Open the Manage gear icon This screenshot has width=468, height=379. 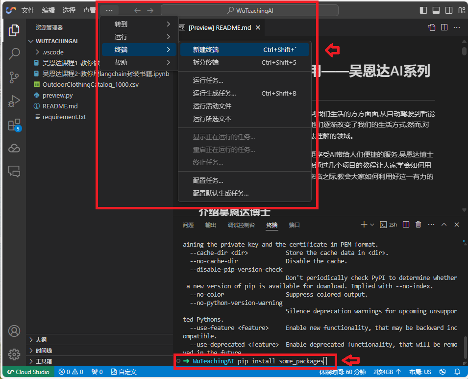[14, 354]
